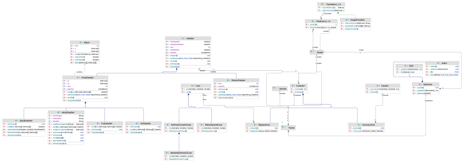The image size is (464, 163).
Task: Click the MaskedSoftmaxCELoss class icon
Action: tap(167, 153)
